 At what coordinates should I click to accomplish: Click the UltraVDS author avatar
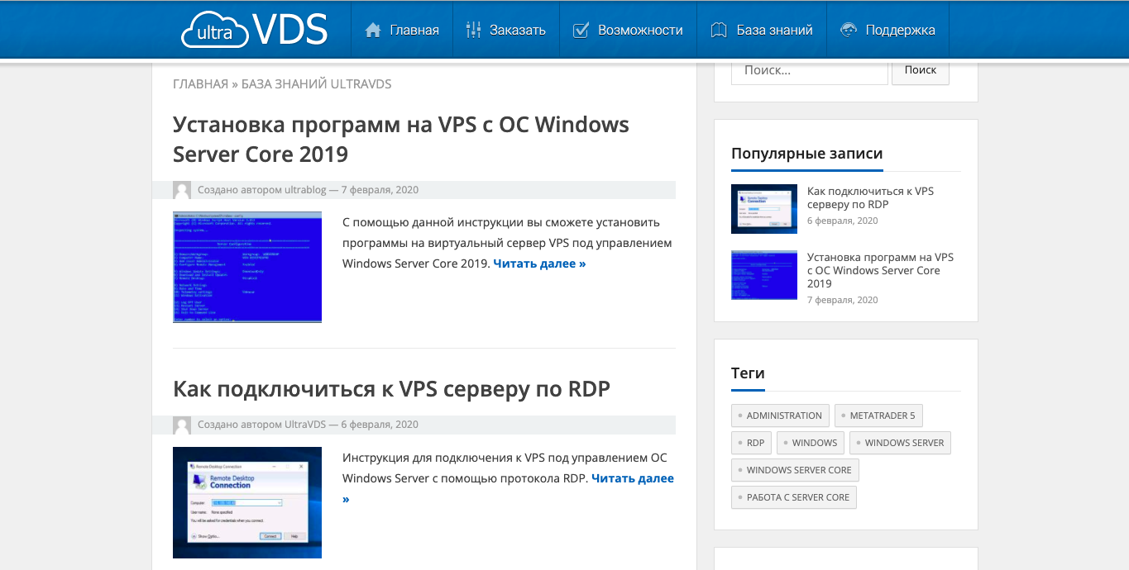[x=182, y=425]
